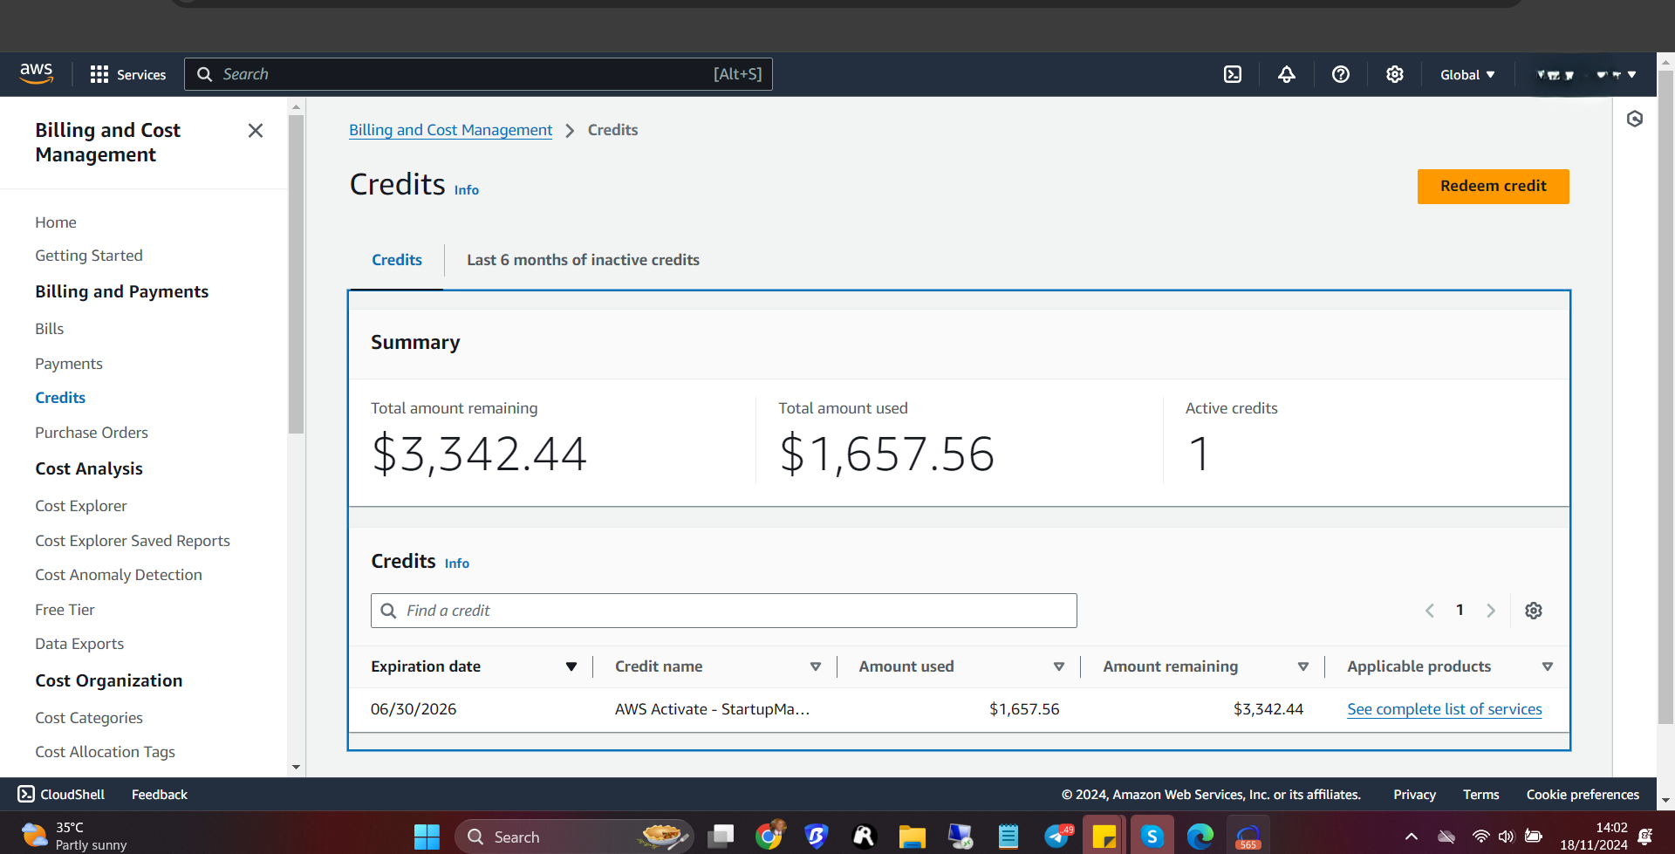Click the sidebar vertical scrollbar thumb

pos(297,275)
